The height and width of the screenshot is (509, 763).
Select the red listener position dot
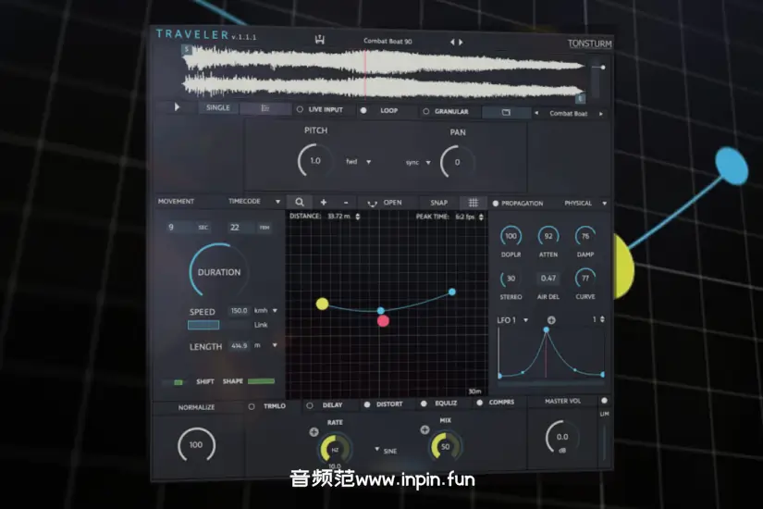(383, 320)
